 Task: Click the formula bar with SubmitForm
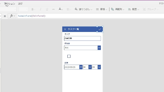(x=90, y=16)
